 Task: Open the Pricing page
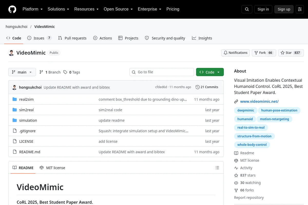173,9
